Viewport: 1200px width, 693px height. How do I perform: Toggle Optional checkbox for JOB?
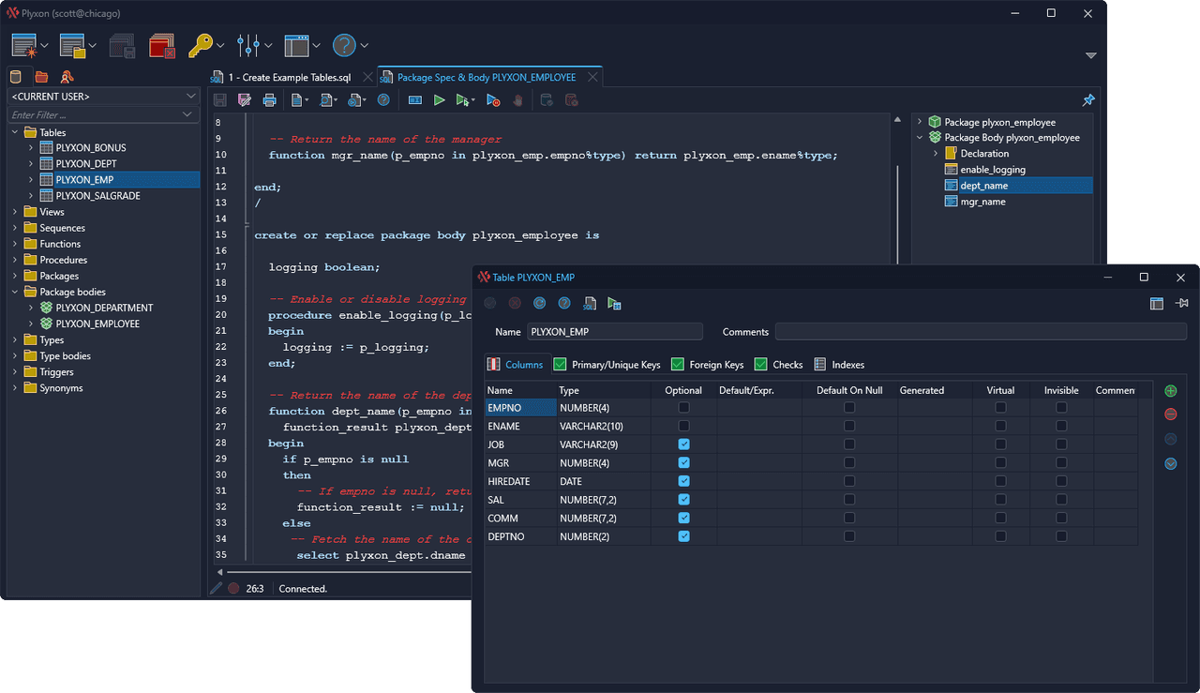[683, 444]
